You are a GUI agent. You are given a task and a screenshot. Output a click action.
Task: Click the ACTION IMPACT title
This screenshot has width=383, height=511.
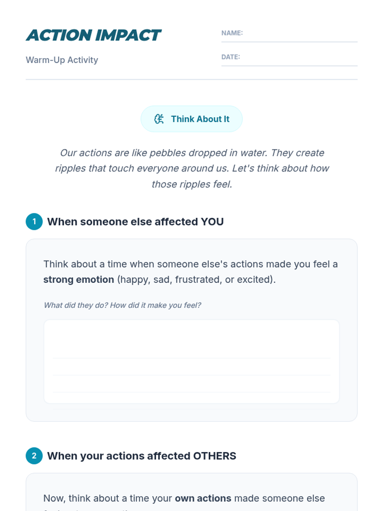click(94, 35)
